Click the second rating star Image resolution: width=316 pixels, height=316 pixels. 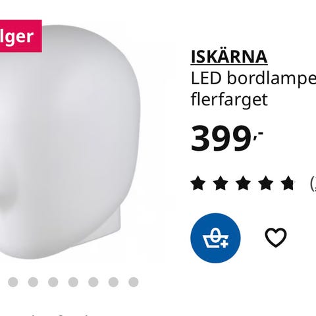[221, 183]
